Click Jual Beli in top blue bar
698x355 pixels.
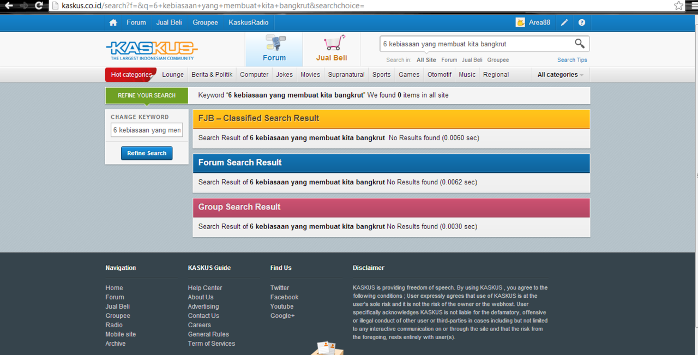click(169, 22)
